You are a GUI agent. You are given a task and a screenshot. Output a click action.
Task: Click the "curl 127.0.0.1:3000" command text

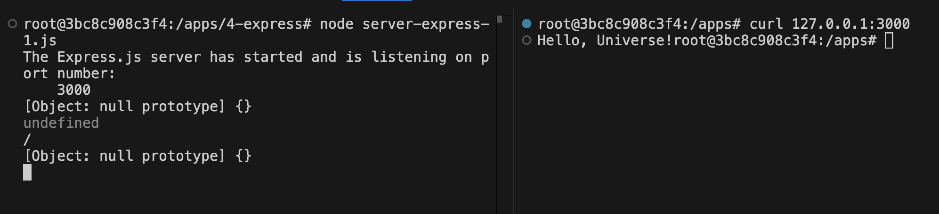(829, 24)
